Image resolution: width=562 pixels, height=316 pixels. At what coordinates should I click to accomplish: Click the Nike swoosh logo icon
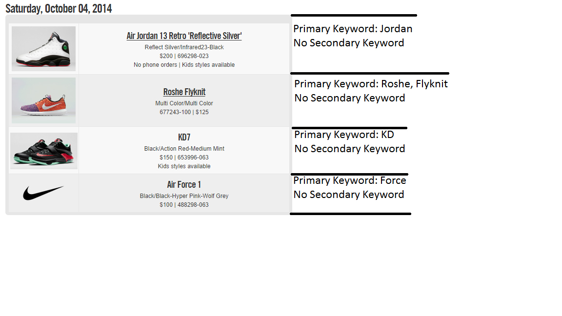43,193
